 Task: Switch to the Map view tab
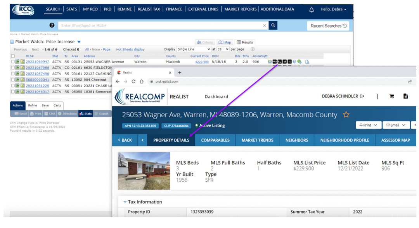point(225,42)
